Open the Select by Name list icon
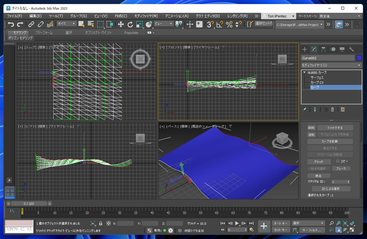Image resolution: width=367 pixels, height=239 pixels. pos(91,24)
